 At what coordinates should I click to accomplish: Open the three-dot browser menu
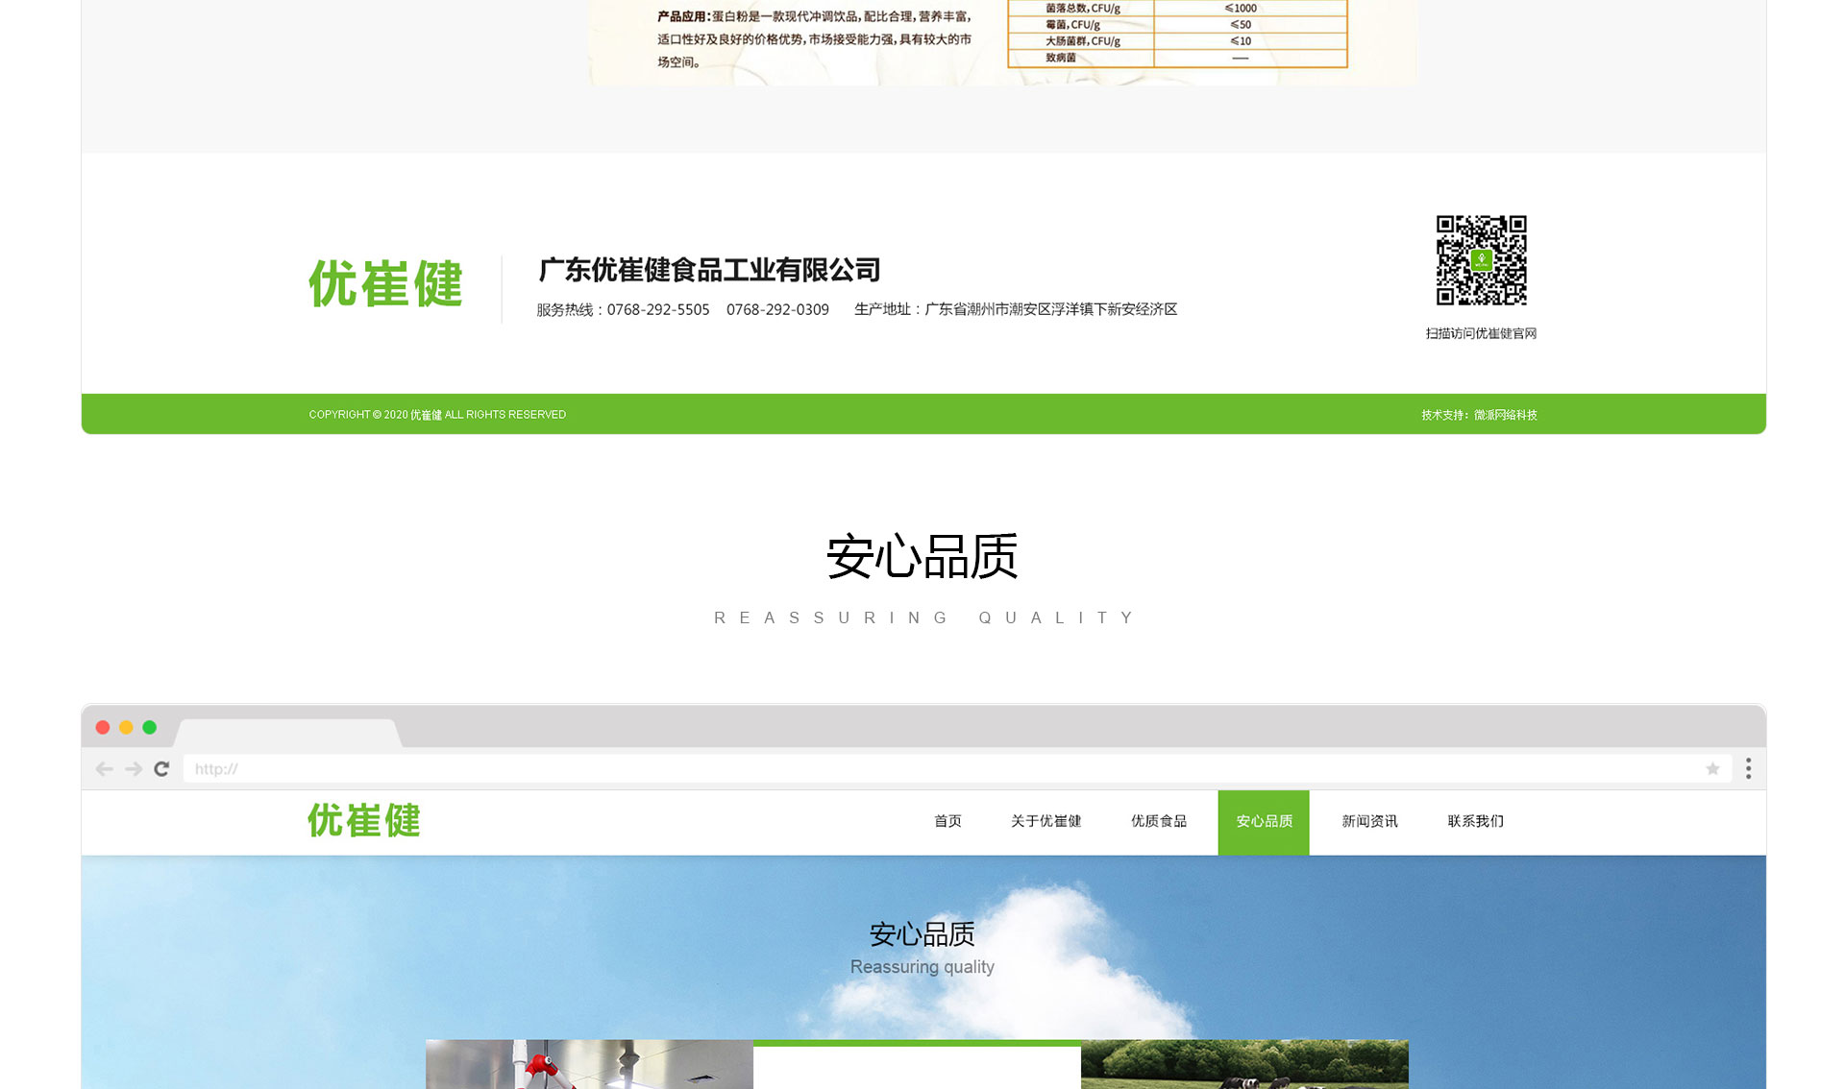point(1748,768)
